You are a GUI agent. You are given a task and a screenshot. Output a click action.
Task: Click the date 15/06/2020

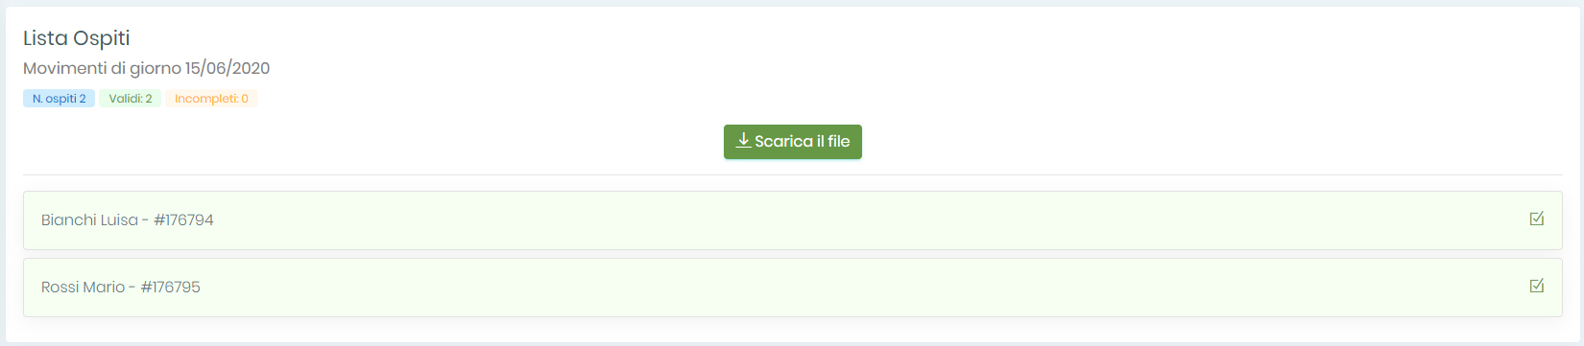click(x=228, y=68)
